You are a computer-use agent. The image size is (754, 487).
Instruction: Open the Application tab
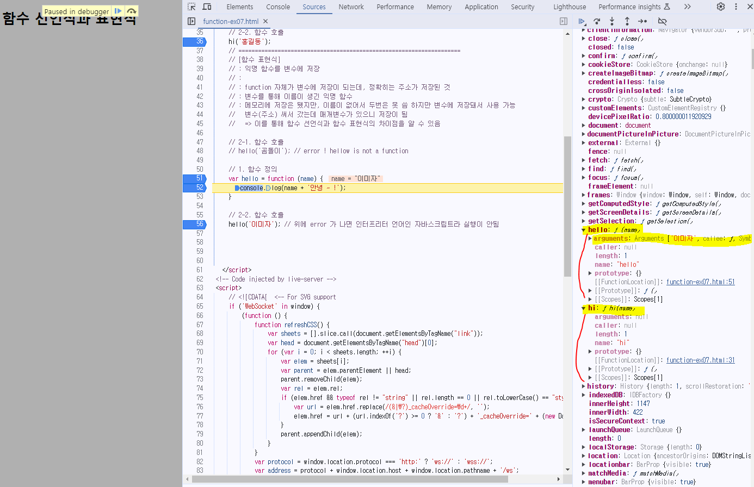[481, 7]
